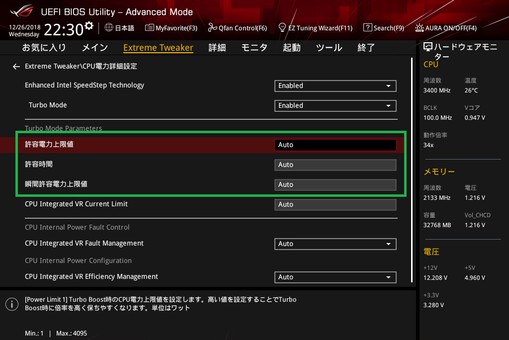Click the 3.280 V reading
This screenshot has height=340, width=509.
tap(433, 305)
